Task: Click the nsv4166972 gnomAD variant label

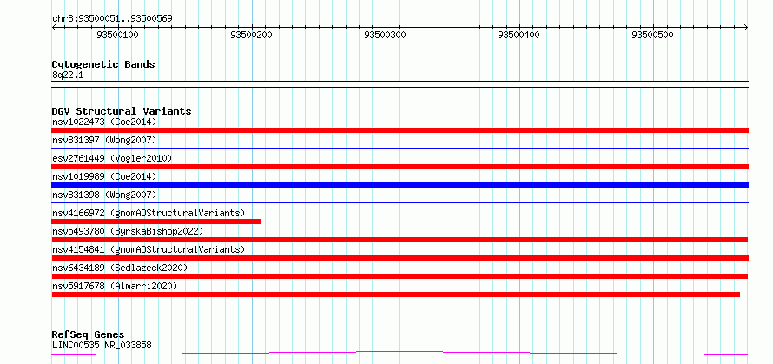Action: (149, 213)
